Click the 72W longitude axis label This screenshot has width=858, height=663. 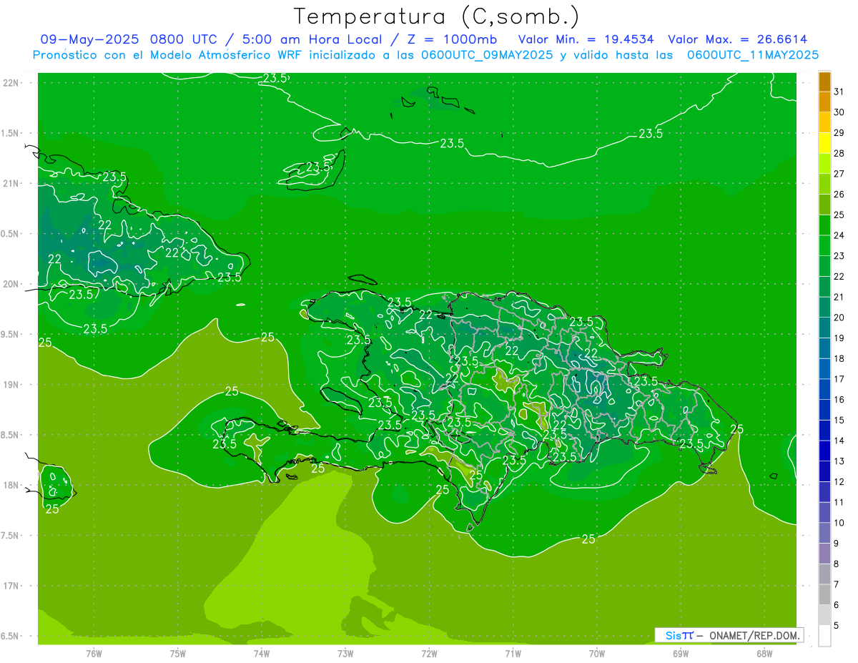pyautogui.click(x=429, y=654)
